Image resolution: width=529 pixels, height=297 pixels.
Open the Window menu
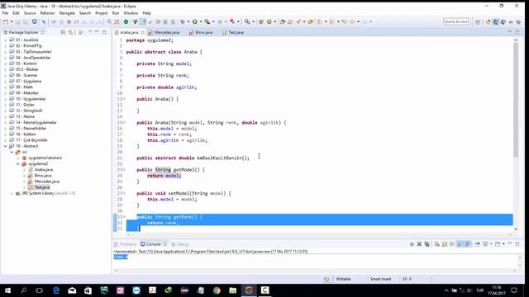pyautogui.click(x=131, y=13)
